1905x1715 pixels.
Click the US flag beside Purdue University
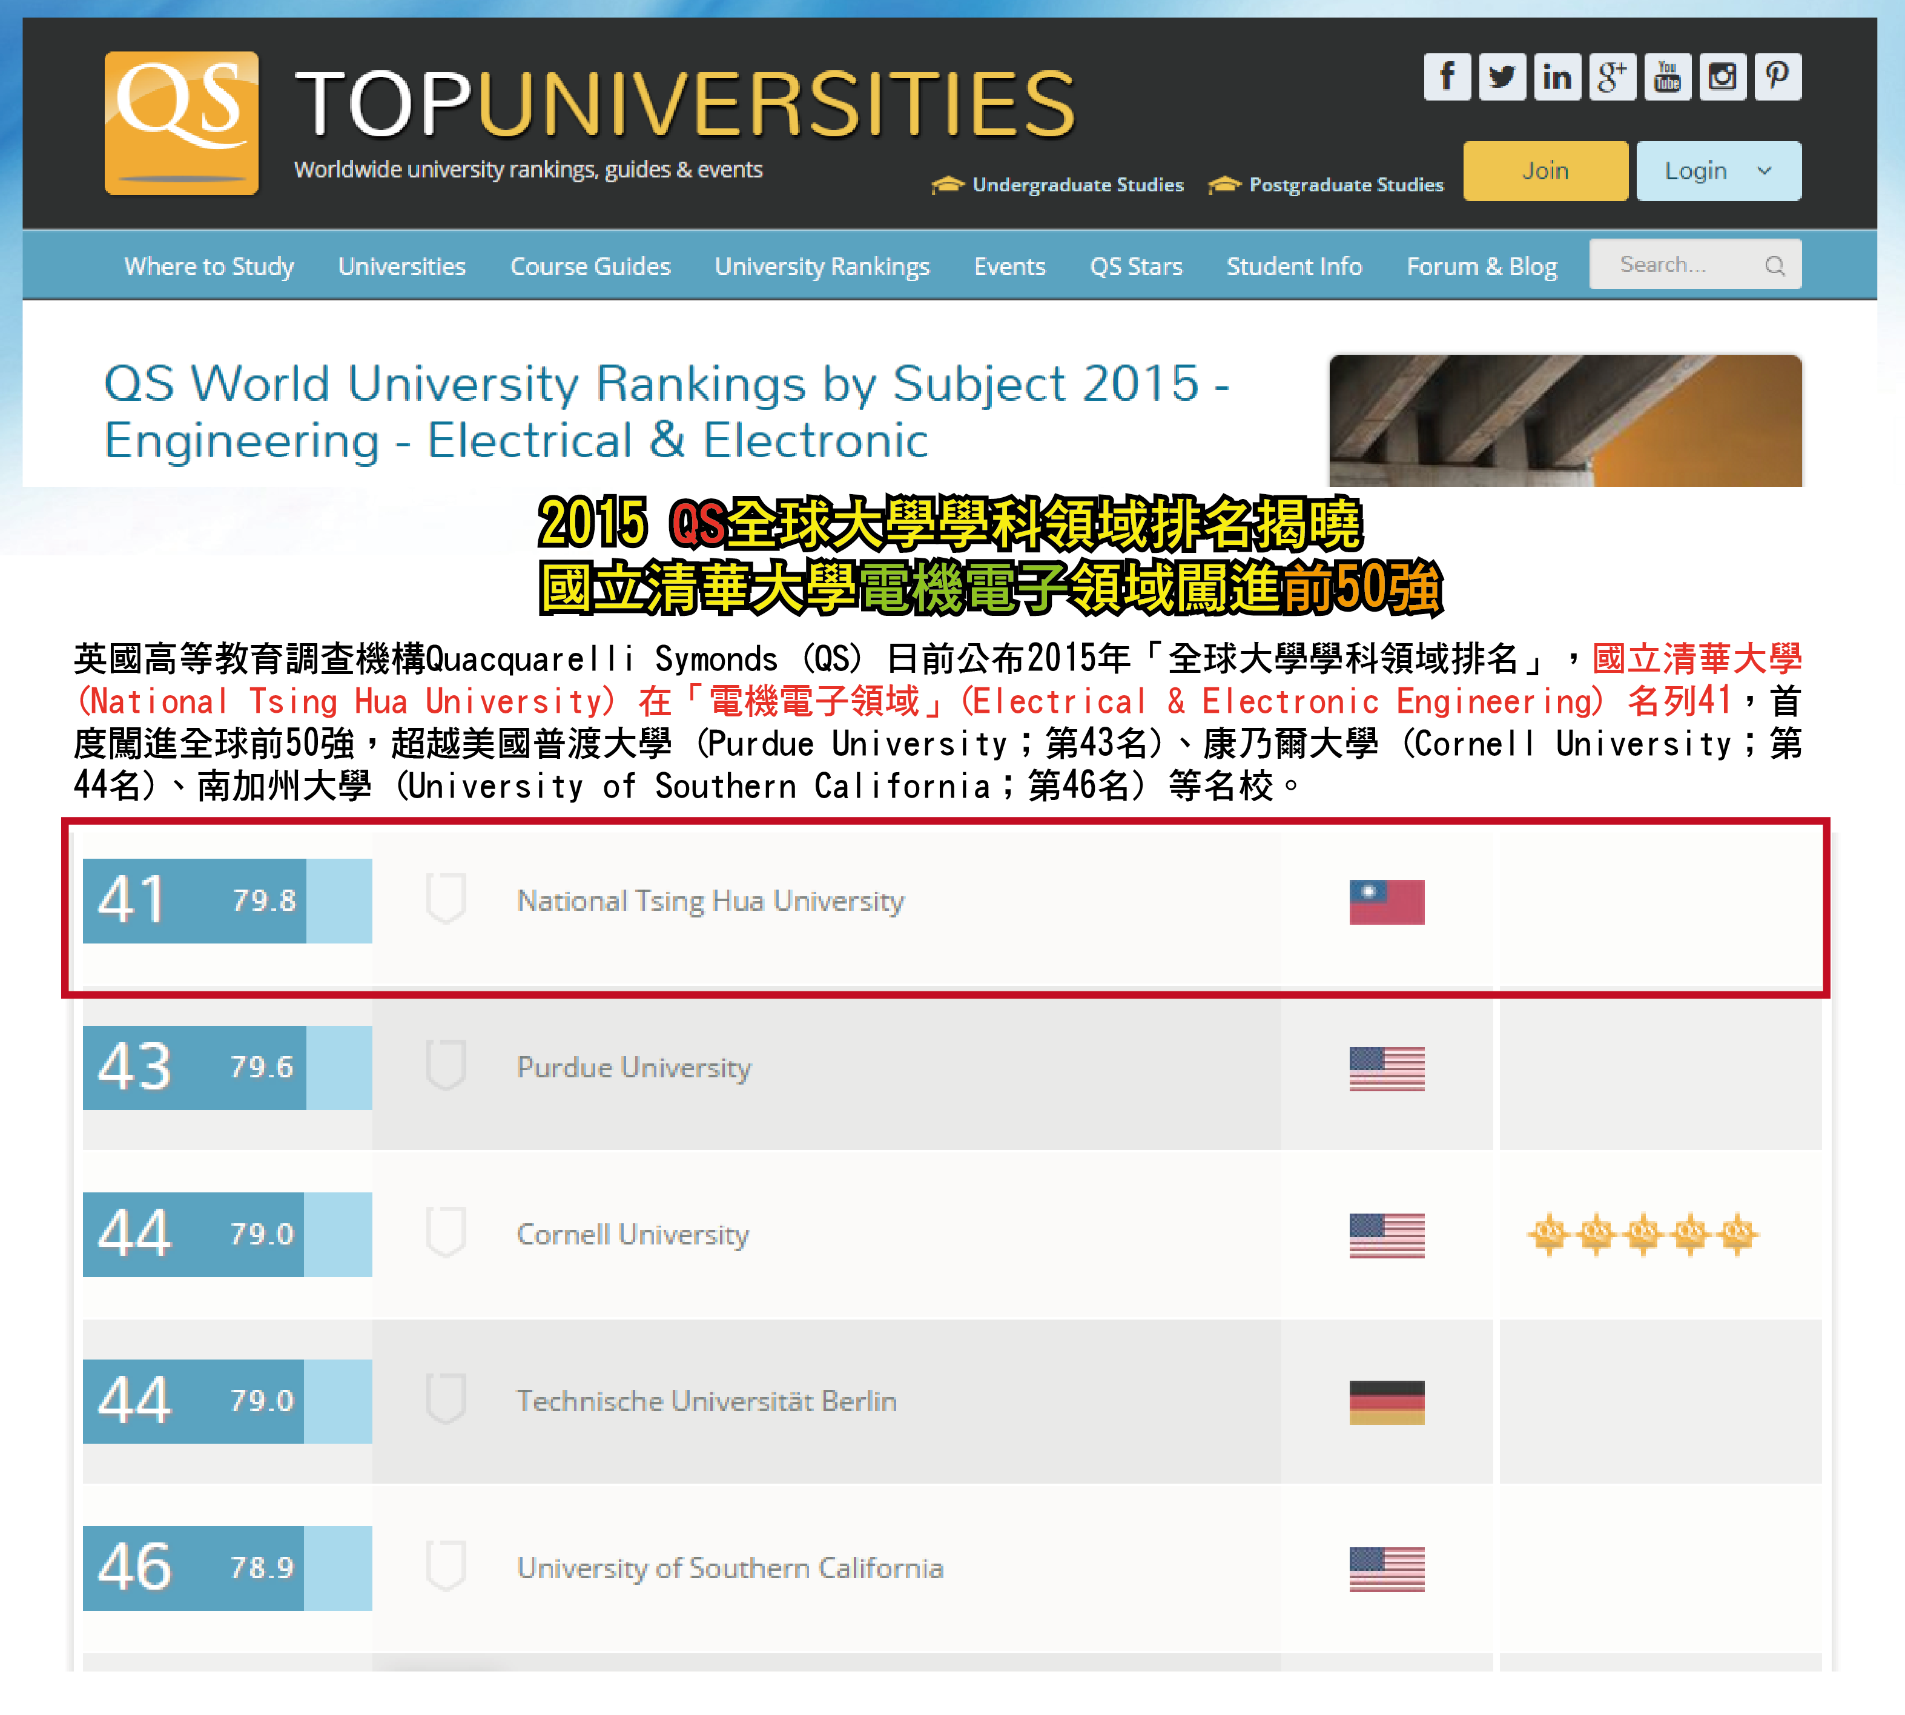[x=1386, y=1069]
